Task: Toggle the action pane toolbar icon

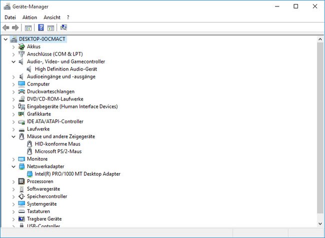Action: click(51, 27)
